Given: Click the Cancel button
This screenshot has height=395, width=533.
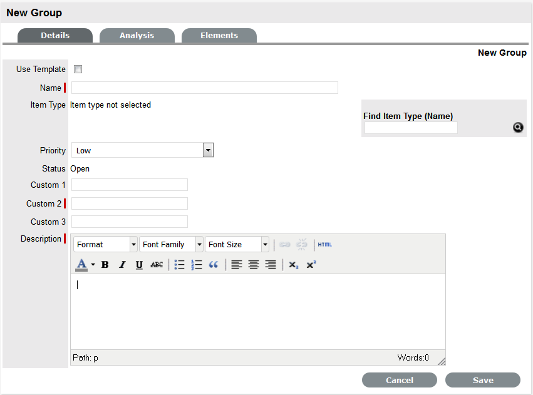Looking at the screenshot, I should pyautogui.click(x=400, y=380).
